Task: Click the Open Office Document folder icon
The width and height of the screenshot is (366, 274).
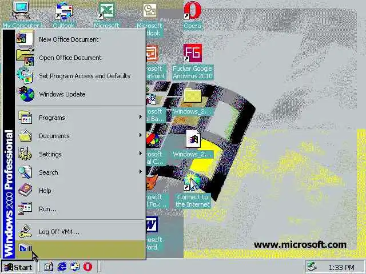Action: click(25, 57)
